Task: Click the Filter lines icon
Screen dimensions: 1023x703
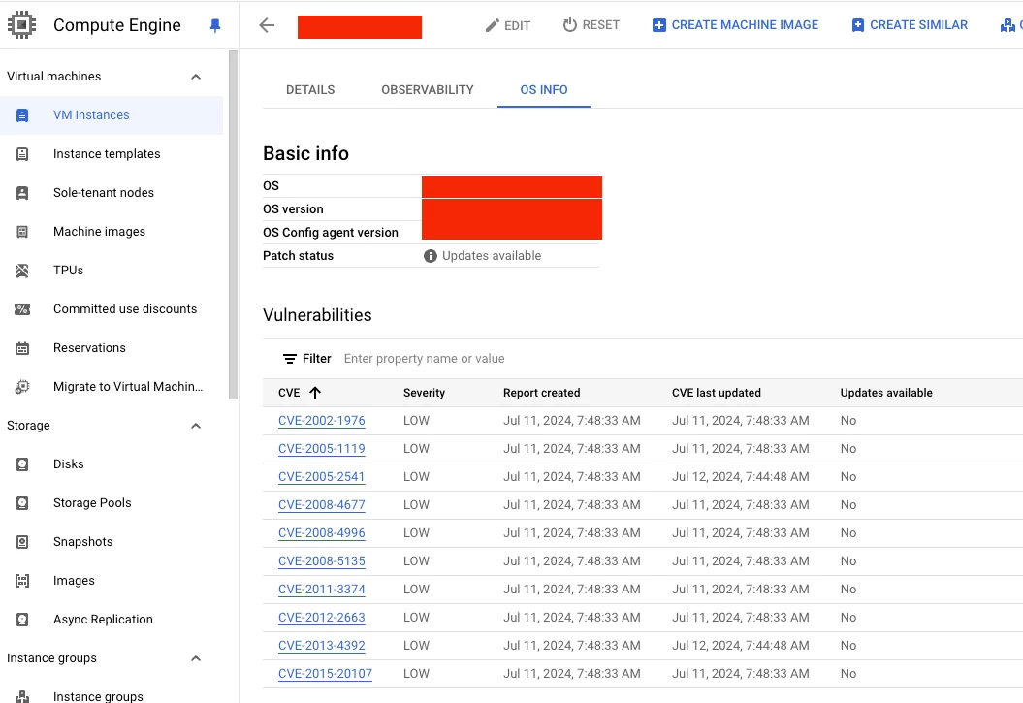Action: tap(290, 359)
